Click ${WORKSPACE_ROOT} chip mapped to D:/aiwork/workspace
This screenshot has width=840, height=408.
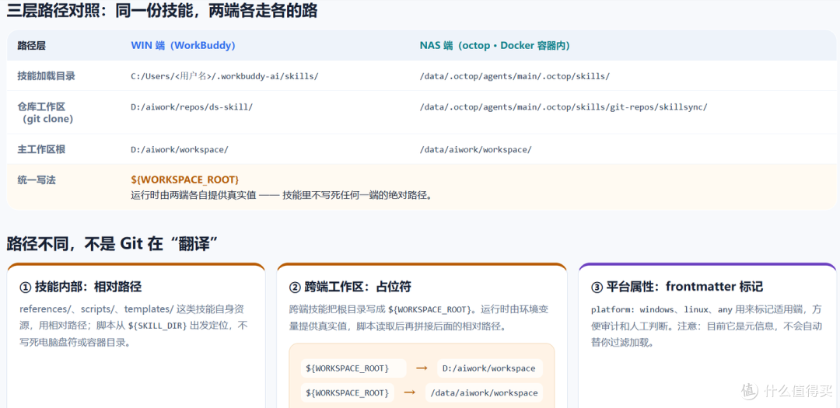click(x=353, y=368)
